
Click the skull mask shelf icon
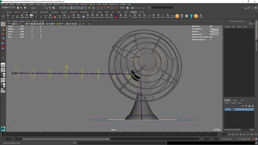pyautogui.click(x=187, y=16)
